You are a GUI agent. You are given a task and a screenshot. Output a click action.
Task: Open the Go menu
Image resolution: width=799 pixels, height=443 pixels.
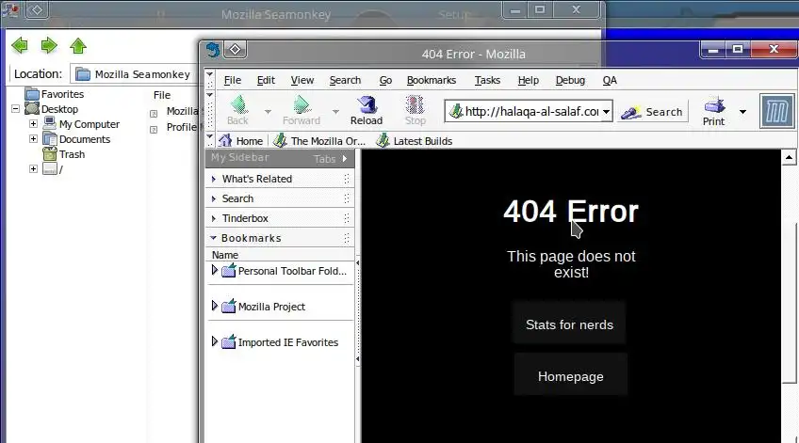coord(385,80)
